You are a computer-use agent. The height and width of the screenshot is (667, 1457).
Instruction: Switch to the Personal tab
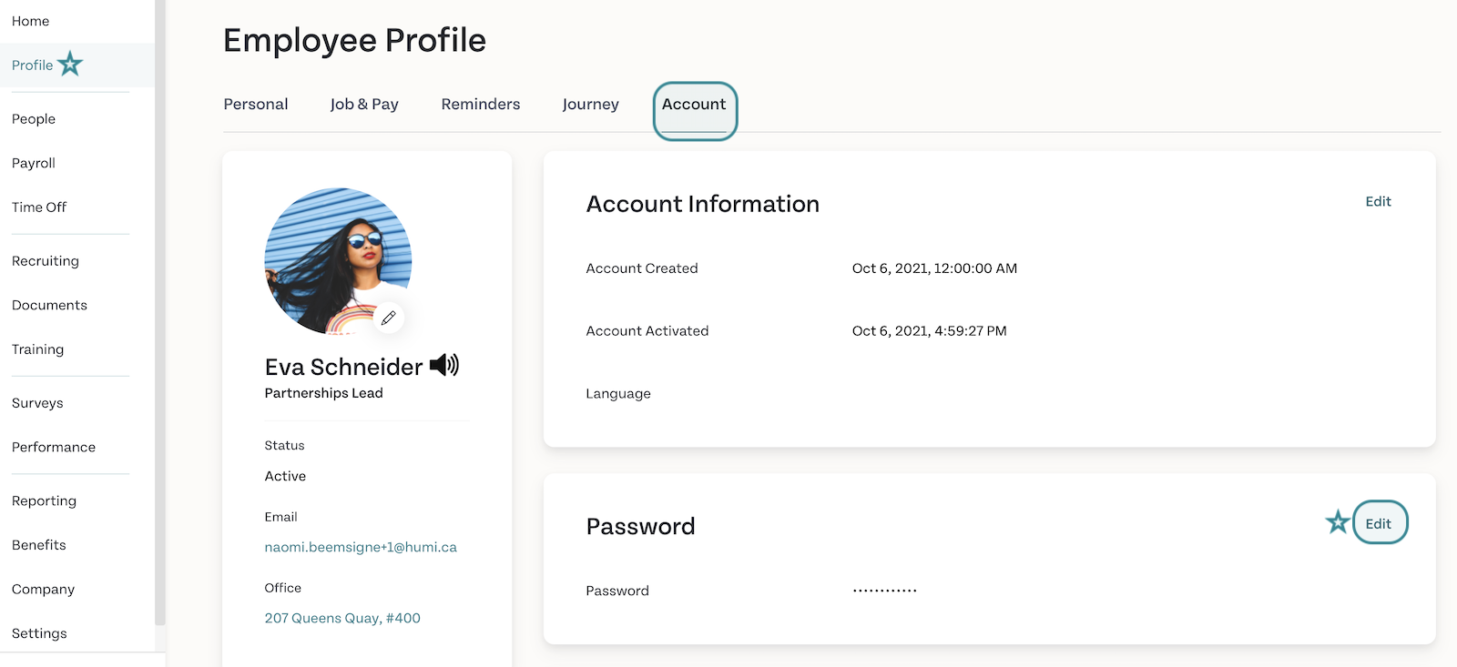click(256, 105)
